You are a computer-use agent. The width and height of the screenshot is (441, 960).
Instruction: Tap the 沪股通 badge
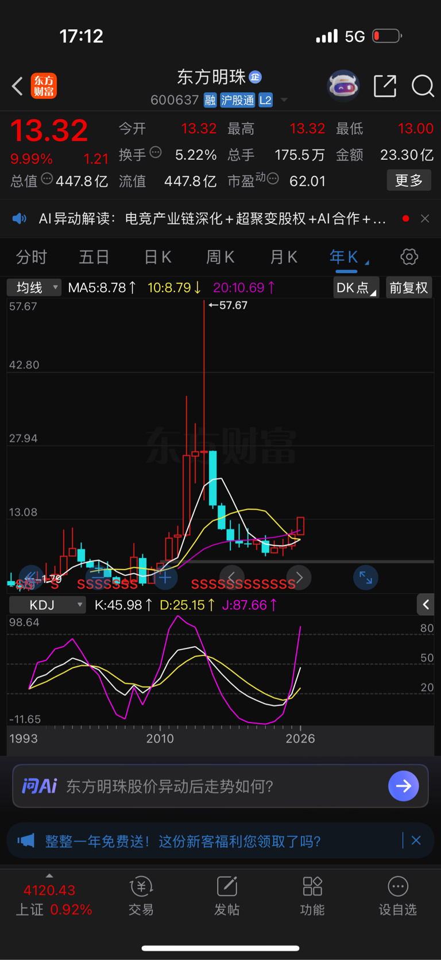(x=237, y=100)
